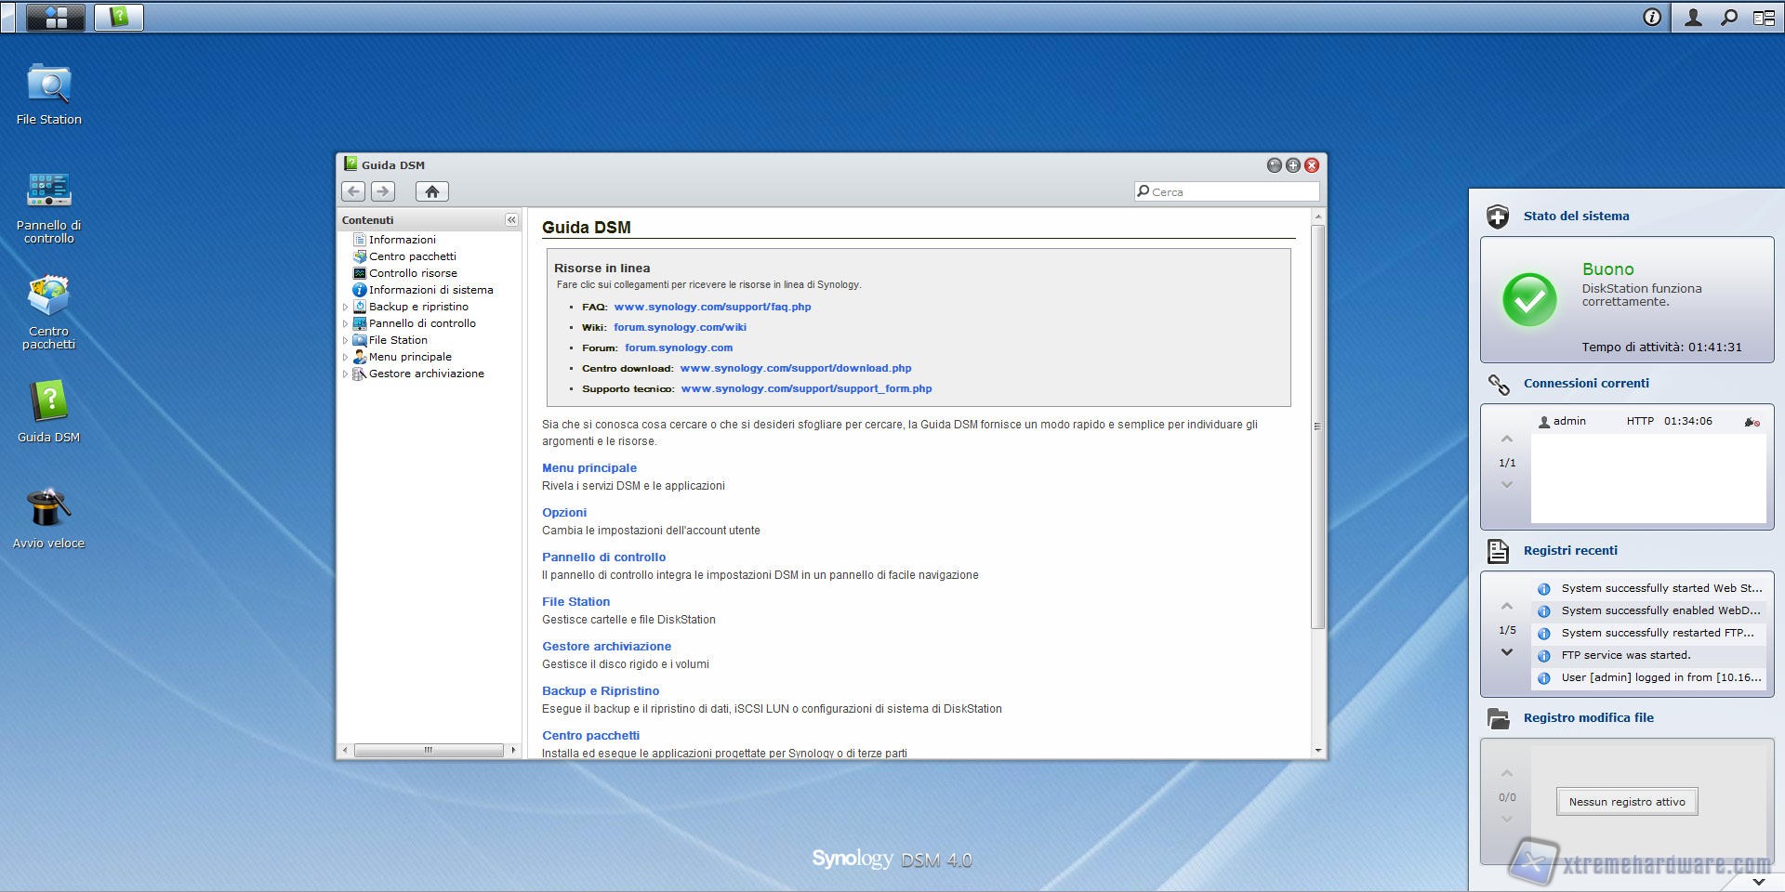Open the forum.synology.com/wiki link
The image size is (1785, 892).
click(x=680, y=327)
